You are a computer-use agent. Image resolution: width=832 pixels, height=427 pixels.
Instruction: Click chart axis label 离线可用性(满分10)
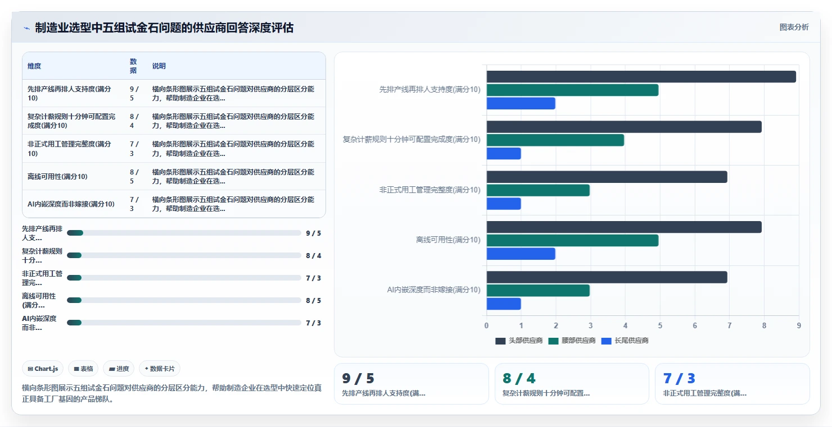tap(448, 240)
